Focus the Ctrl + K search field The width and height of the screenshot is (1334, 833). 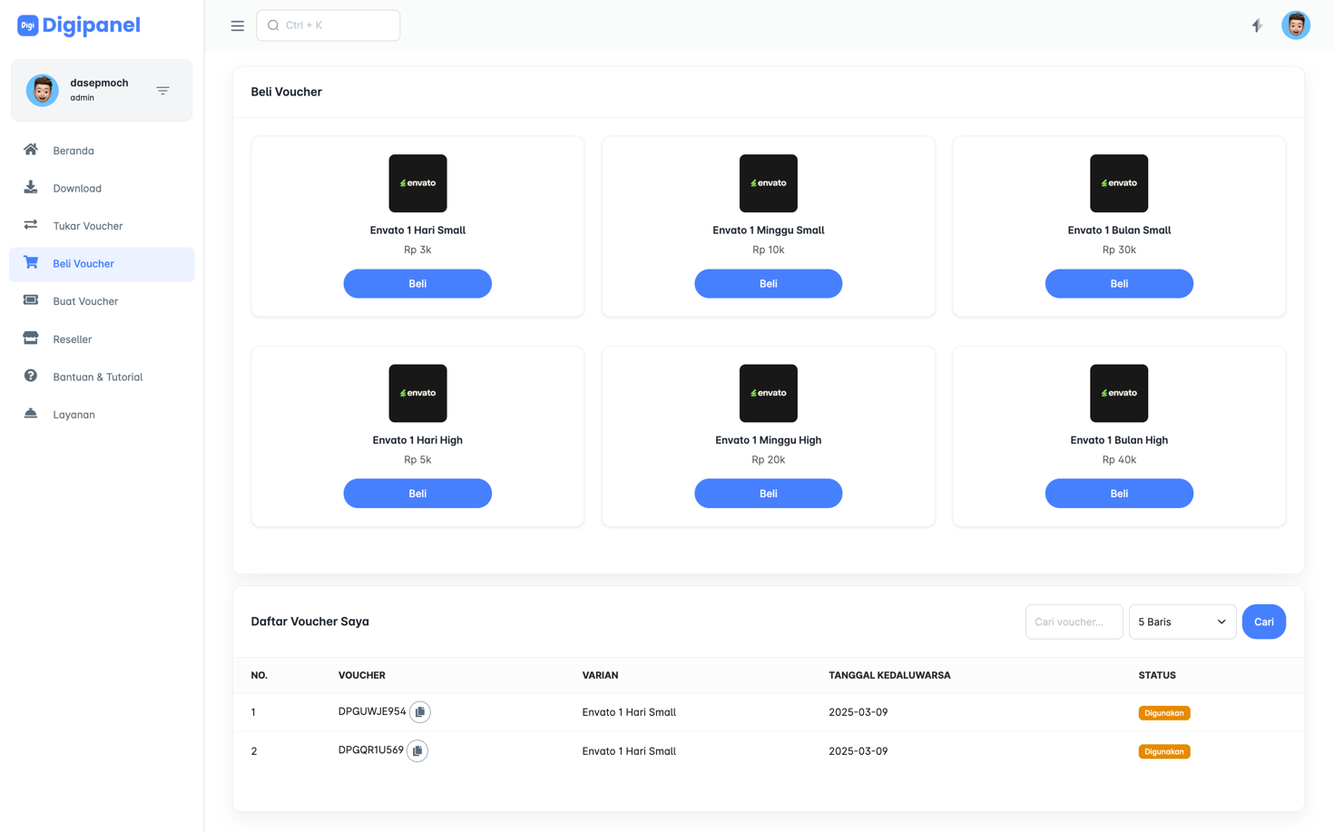[x=329, y=25]
